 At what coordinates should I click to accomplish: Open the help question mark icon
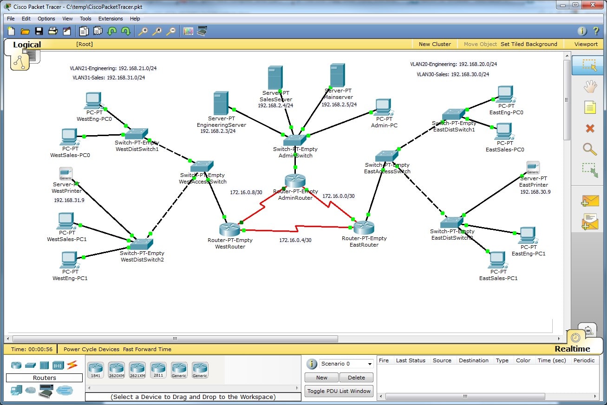point(596,31)
